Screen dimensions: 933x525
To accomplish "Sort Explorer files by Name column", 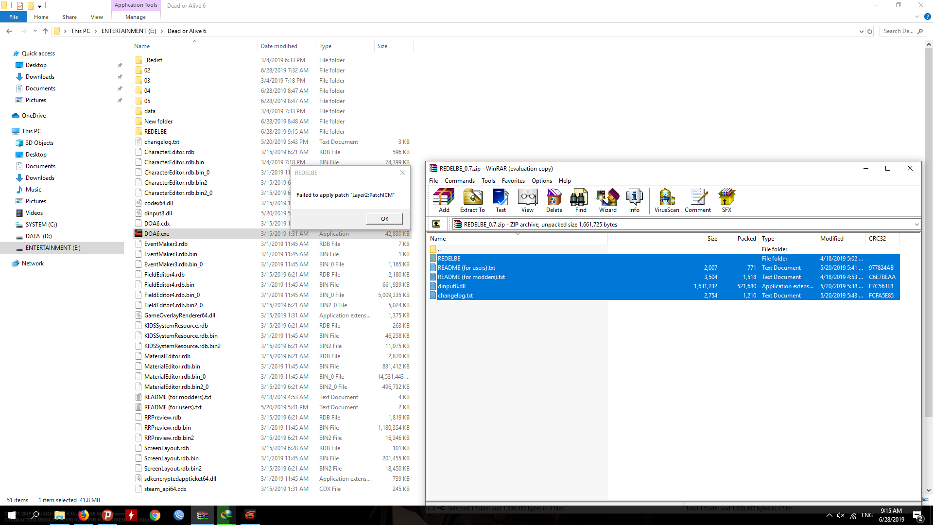I will 194,46.
